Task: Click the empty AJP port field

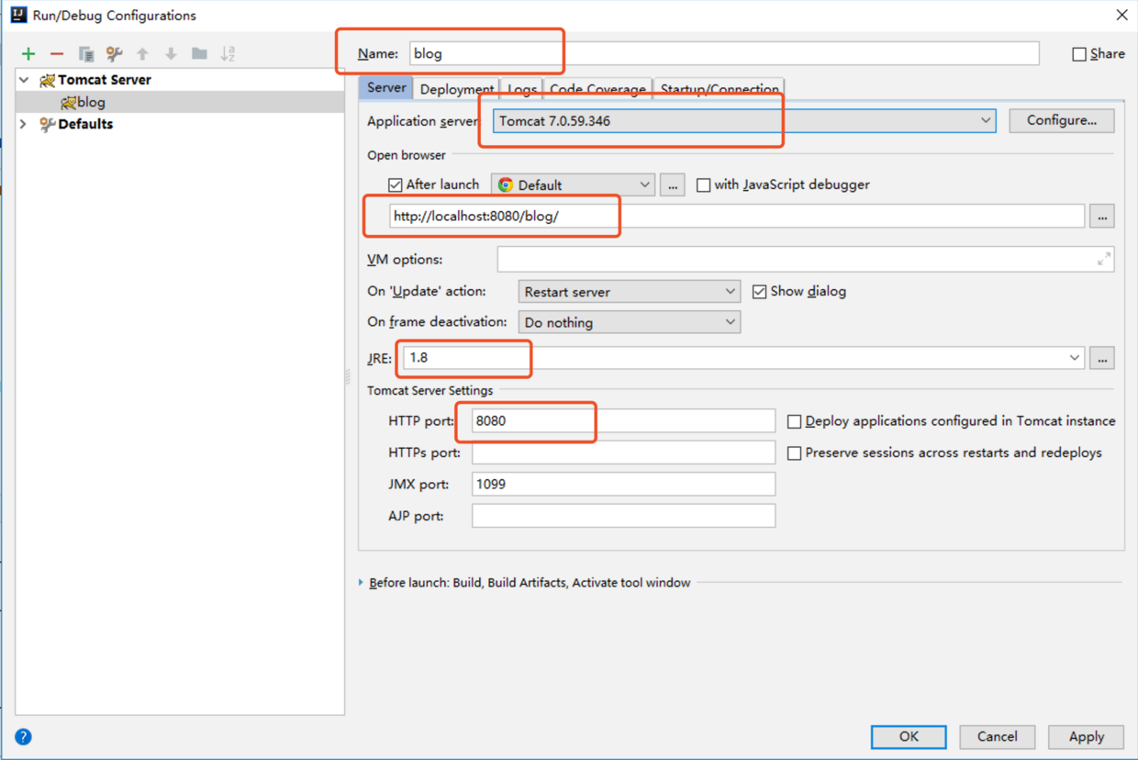Action: [x=624, y=516]
